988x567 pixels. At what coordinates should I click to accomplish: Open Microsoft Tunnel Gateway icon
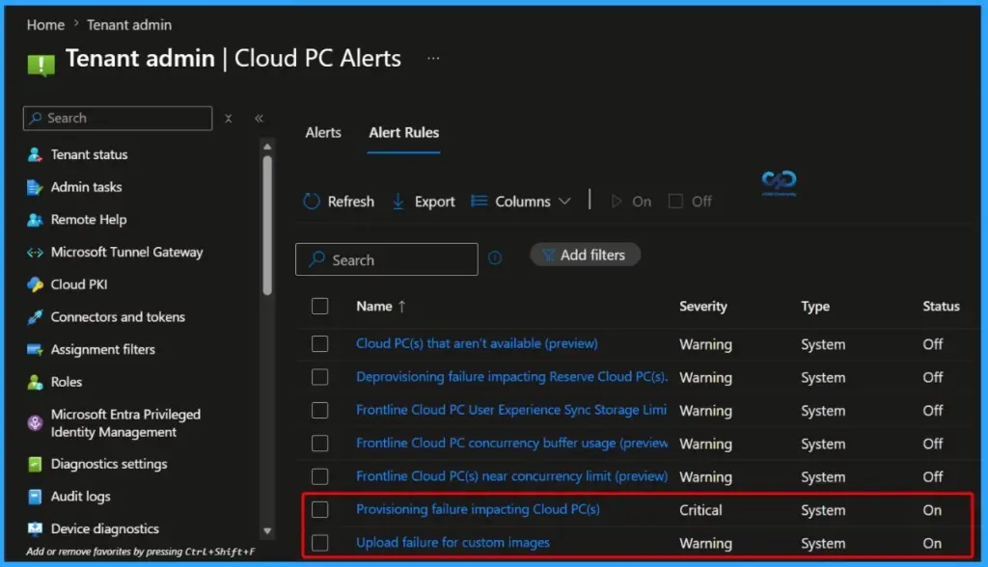(x=35, y=253)
